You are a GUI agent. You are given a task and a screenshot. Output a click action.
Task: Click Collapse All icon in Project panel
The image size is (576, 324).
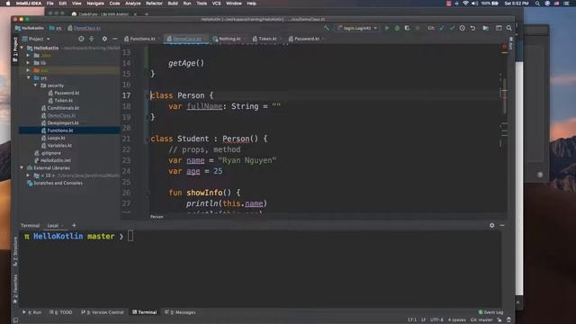point(92,39)
